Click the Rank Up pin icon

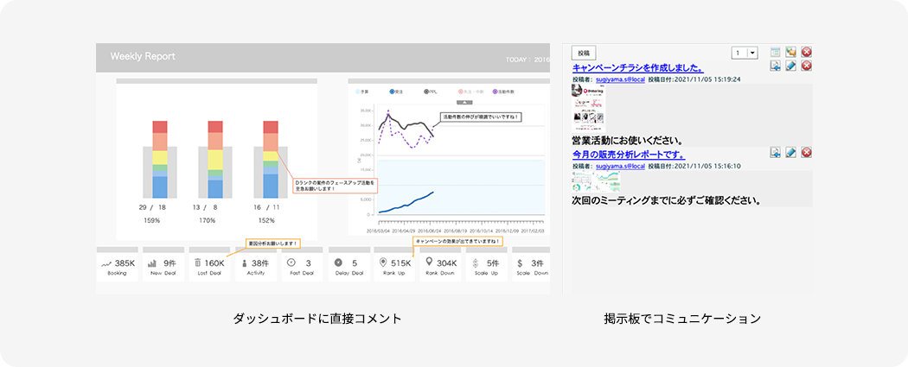point(383,263)
